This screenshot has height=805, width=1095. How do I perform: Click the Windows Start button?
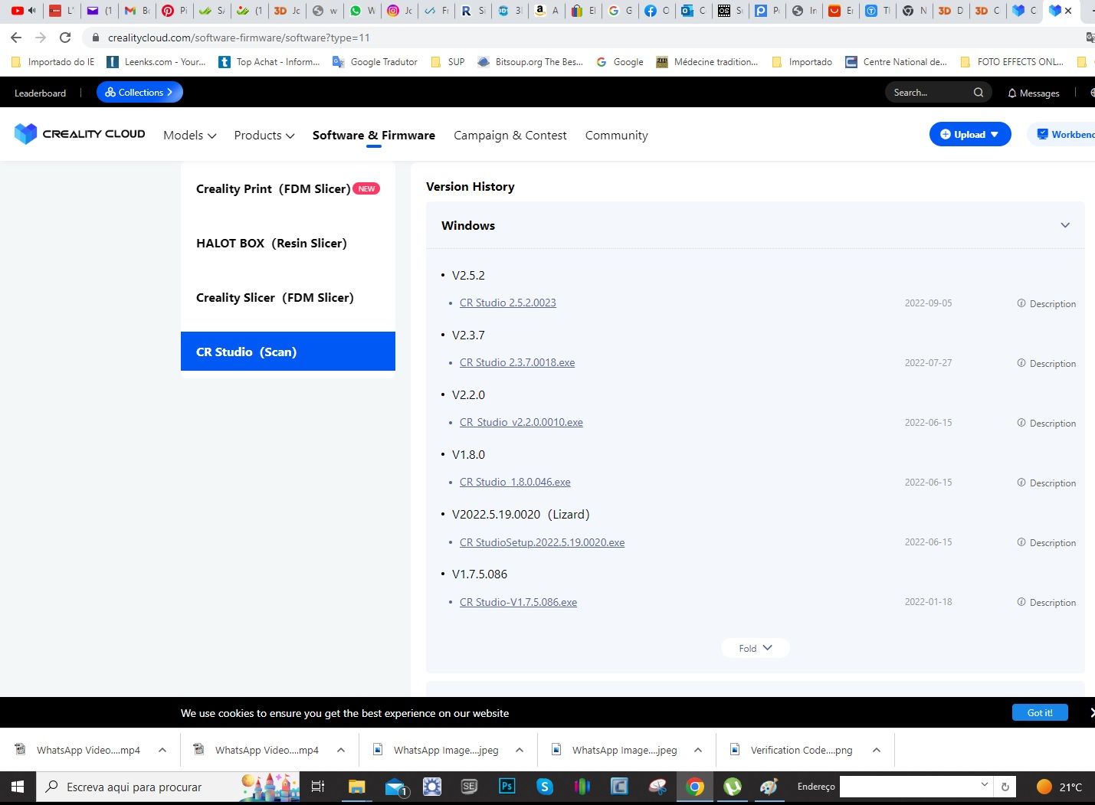tap(18, 787)
